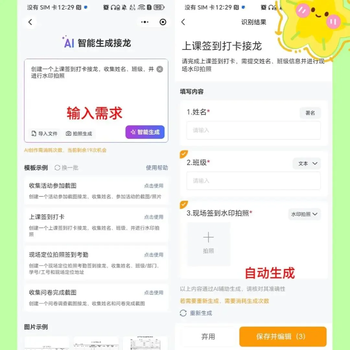Expand the 水印拍照 type dropdown
Screen dimensions: 350x350
[304, 214]
